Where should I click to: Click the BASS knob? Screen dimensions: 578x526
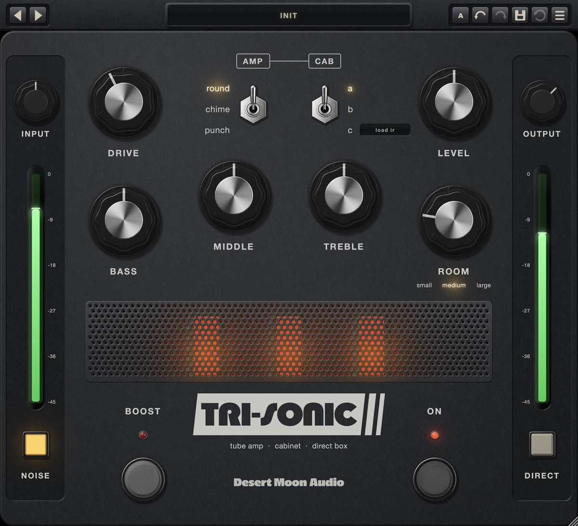pos(124,221)
